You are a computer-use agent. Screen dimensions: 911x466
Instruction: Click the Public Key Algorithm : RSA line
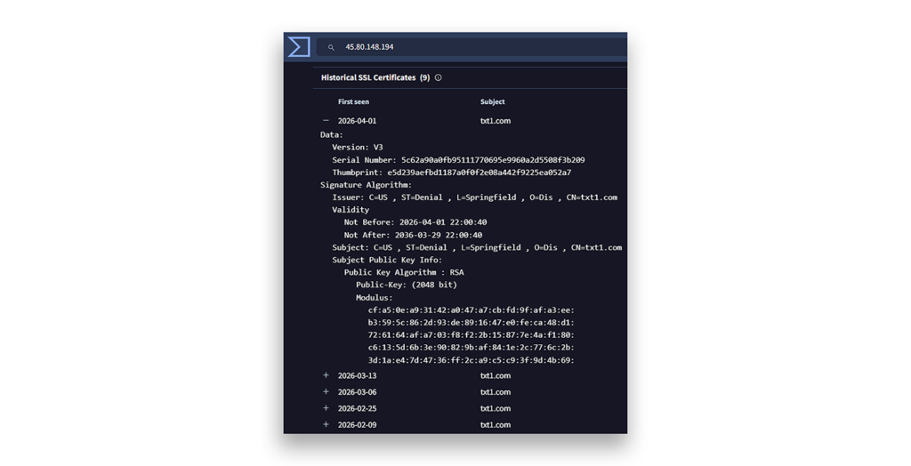[x=404, y=272]
